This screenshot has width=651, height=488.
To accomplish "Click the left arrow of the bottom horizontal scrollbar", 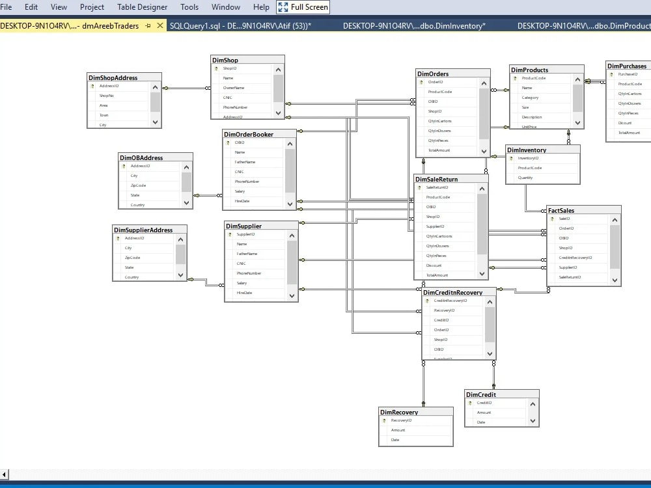I will pyautogui.click(x=4, y=476).
